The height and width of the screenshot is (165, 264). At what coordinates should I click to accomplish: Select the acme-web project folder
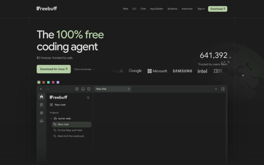62,119
